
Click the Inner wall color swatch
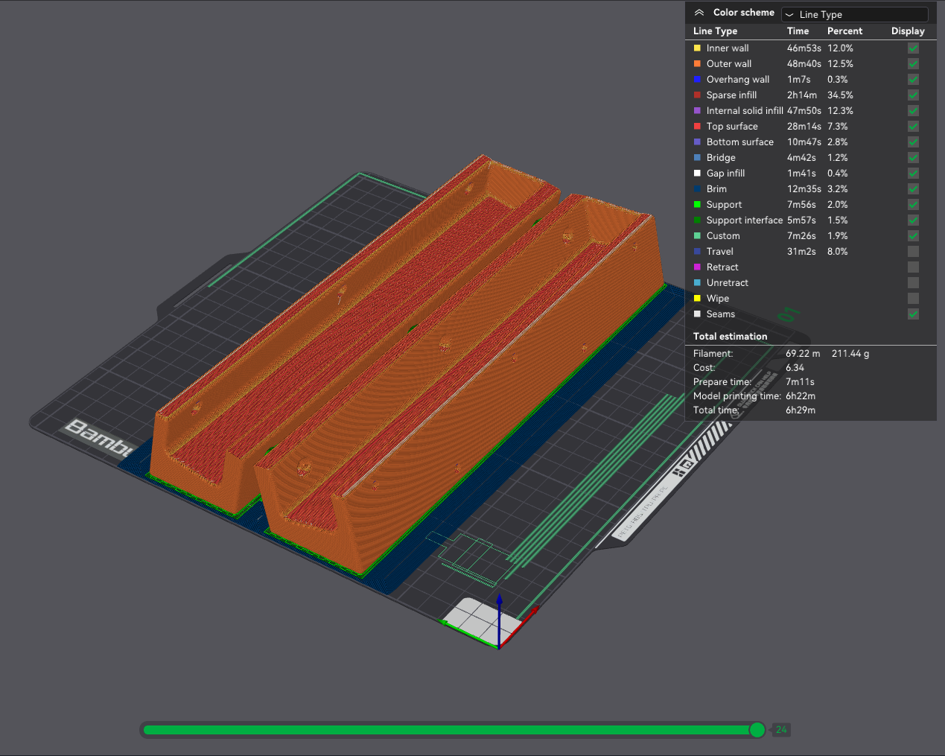(x=697, y=48)
